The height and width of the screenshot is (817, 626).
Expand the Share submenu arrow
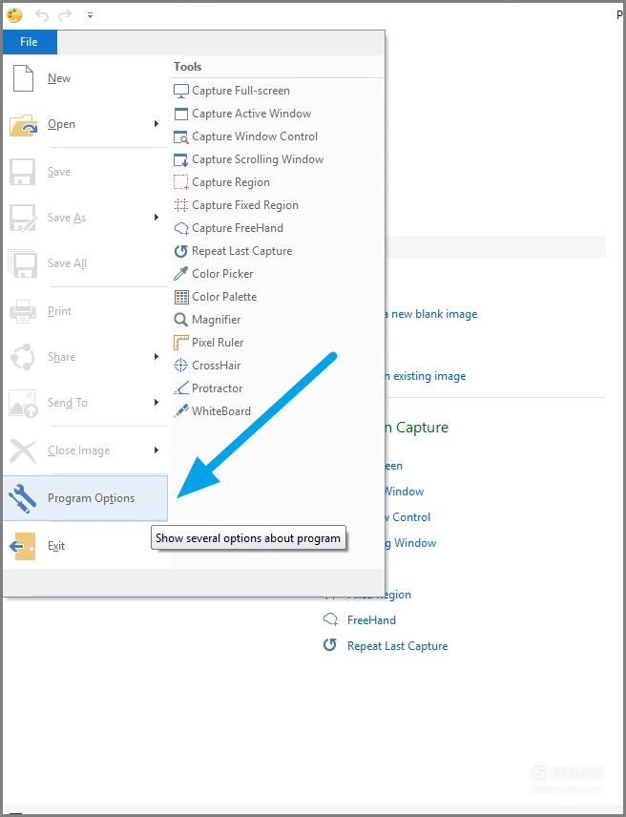[156, 356]
